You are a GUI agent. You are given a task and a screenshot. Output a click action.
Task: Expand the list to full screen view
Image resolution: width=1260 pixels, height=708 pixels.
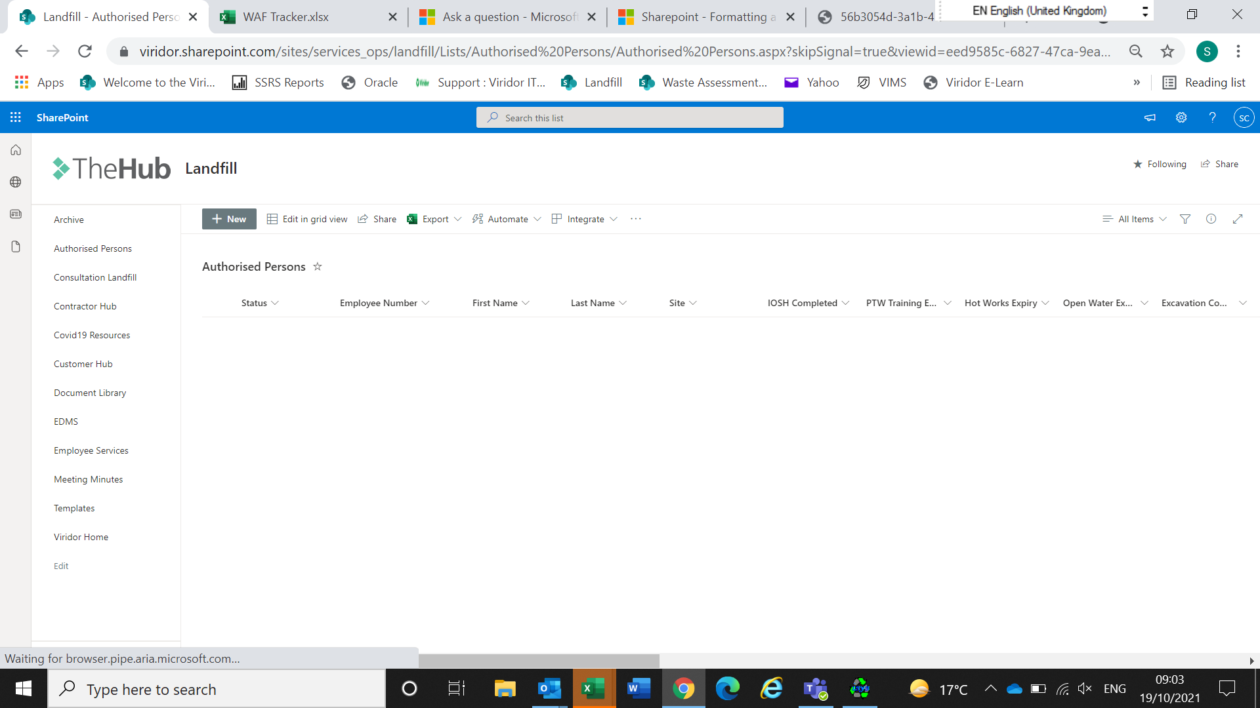click(1238, 219)
